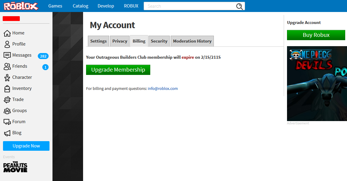Screen dimensions: 347x181
Task: Go to Messages in the sidebar
Action: pyautogui.click(x=22, y=55)
